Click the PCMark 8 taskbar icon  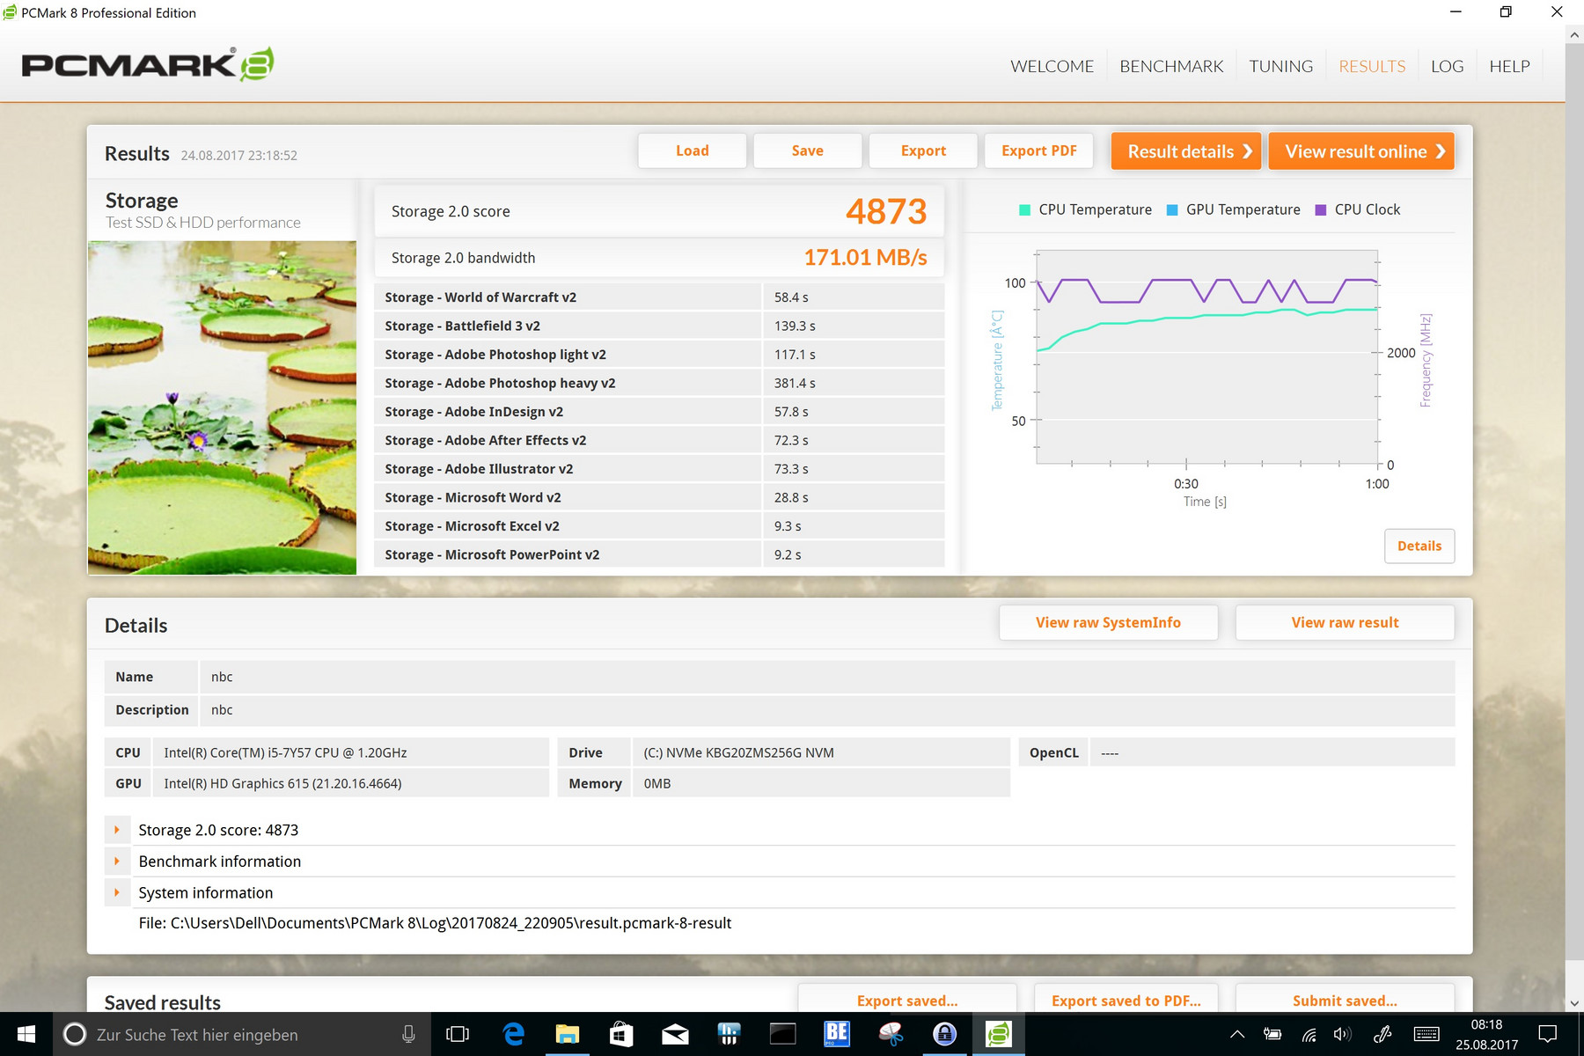click(999, 1034)
